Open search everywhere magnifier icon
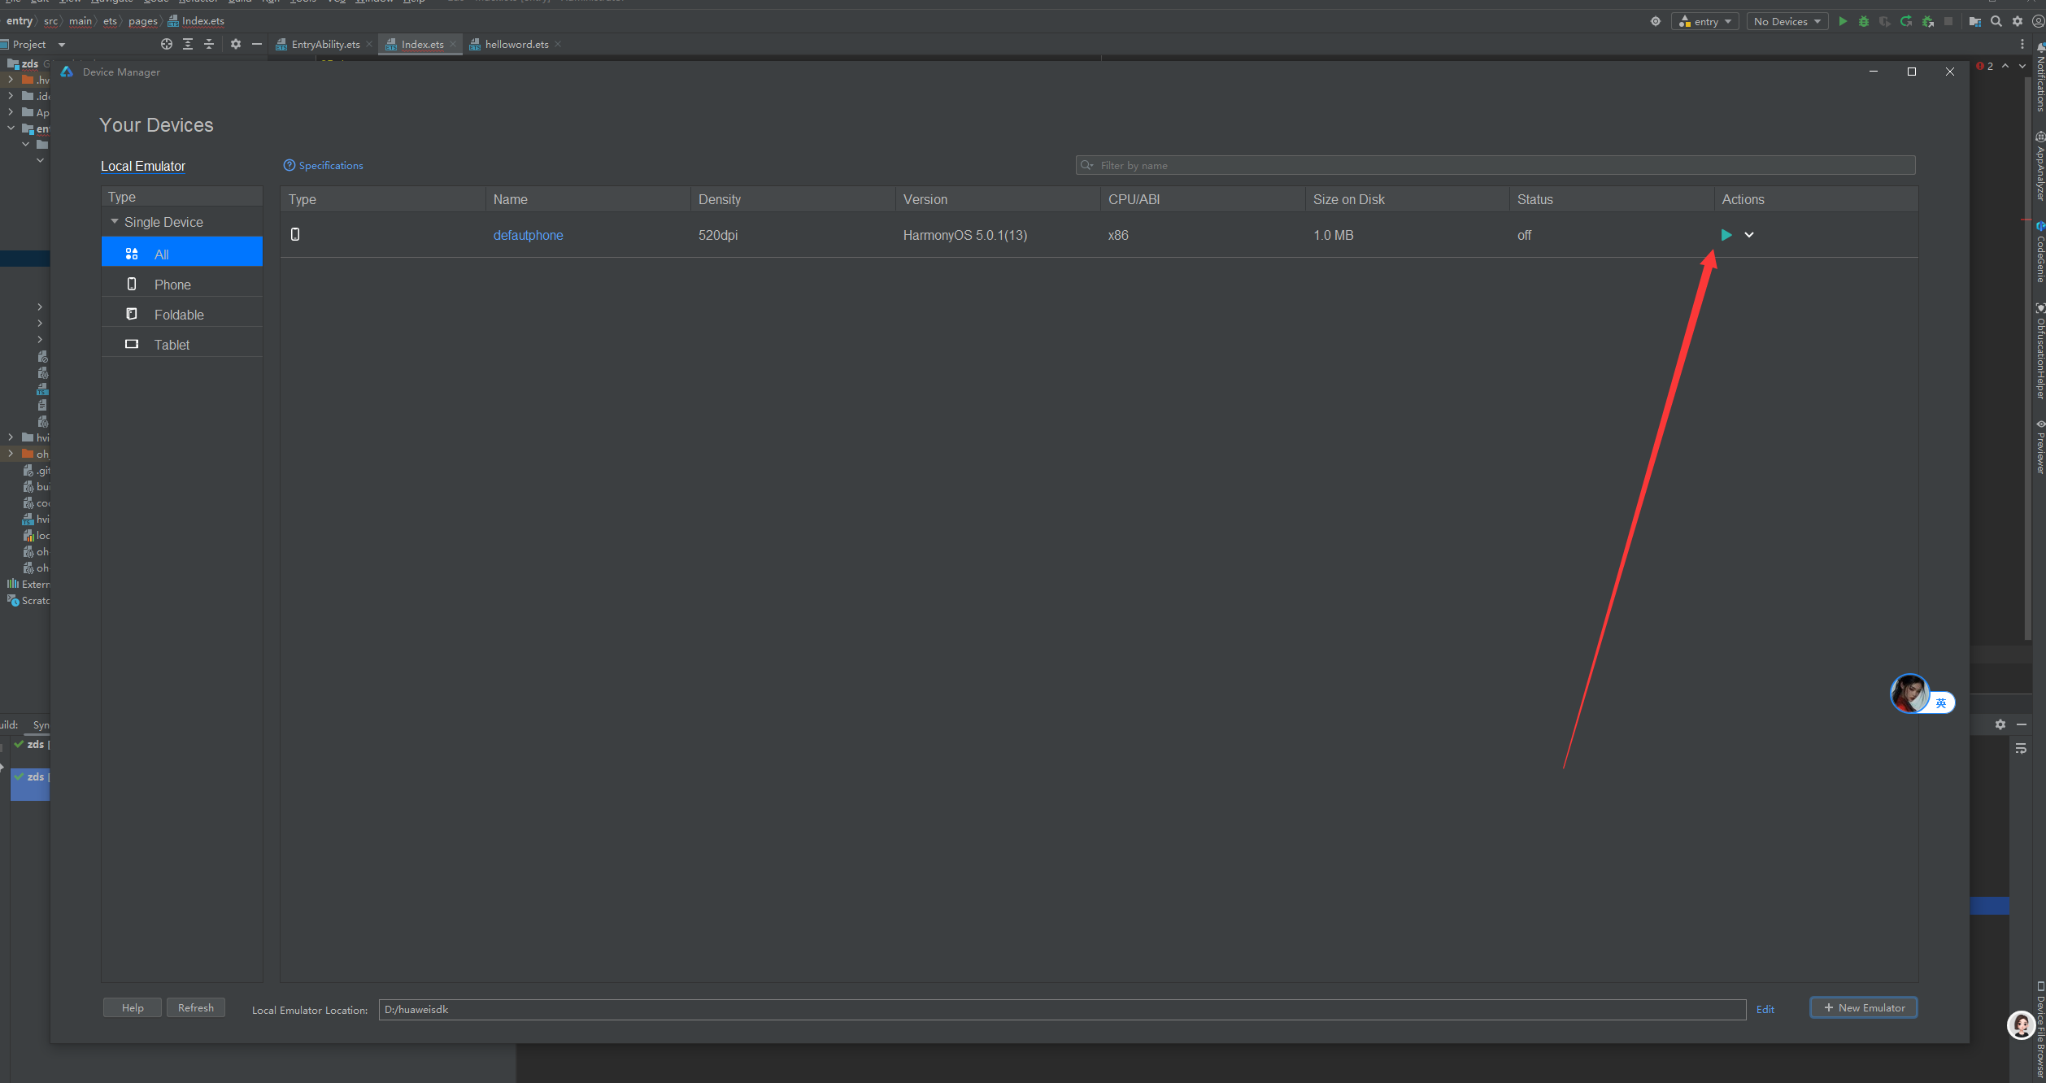 [x=1996, y=21]
